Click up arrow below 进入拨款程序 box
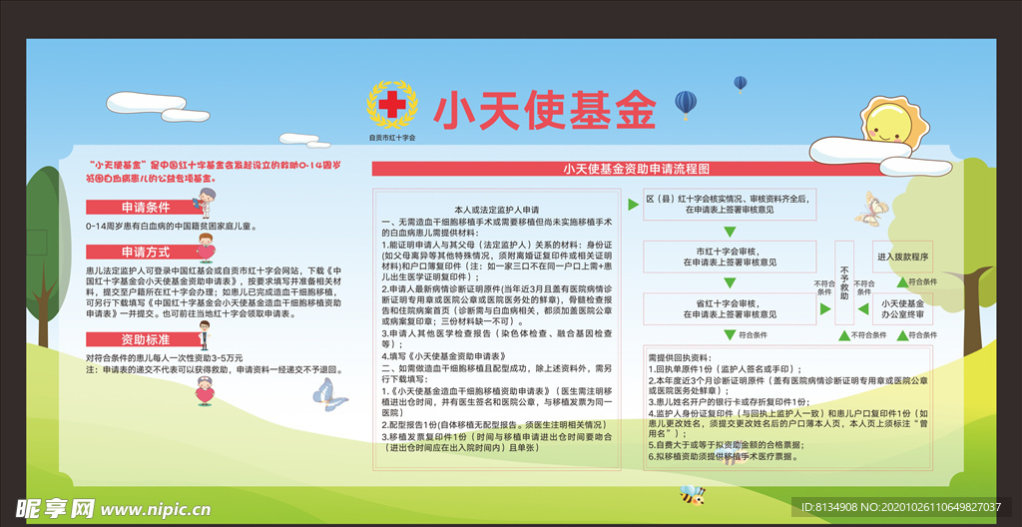This screenshot has width=1022, height=527. 902,282
